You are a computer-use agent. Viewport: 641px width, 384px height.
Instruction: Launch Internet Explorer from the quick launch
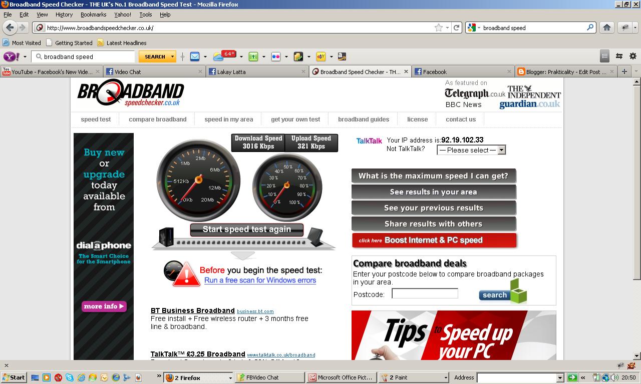coord(81,377)
